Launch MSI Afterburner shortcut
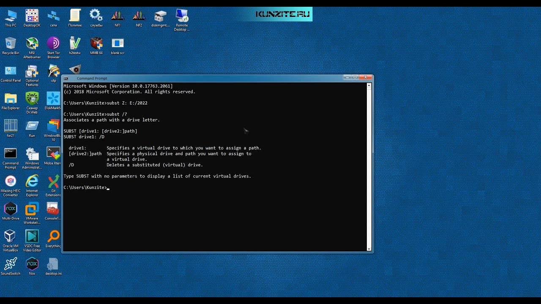The image size is (541, 304). point(32,48)
